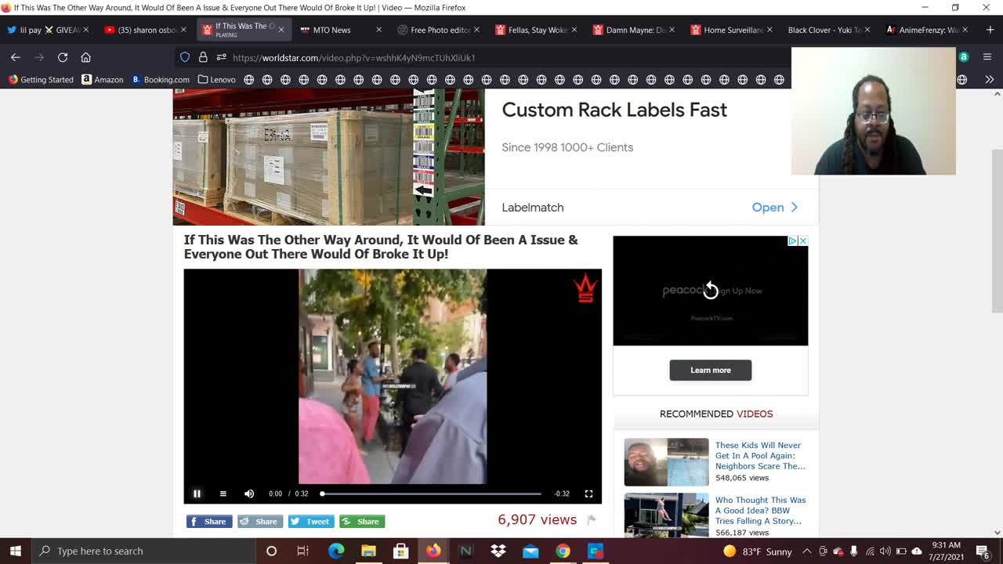Viewport: 1003px width, 564px height.
Task: Open the 'These Kids Will Never Get In A Pool Again' link
Action: (x=760, y=456)
